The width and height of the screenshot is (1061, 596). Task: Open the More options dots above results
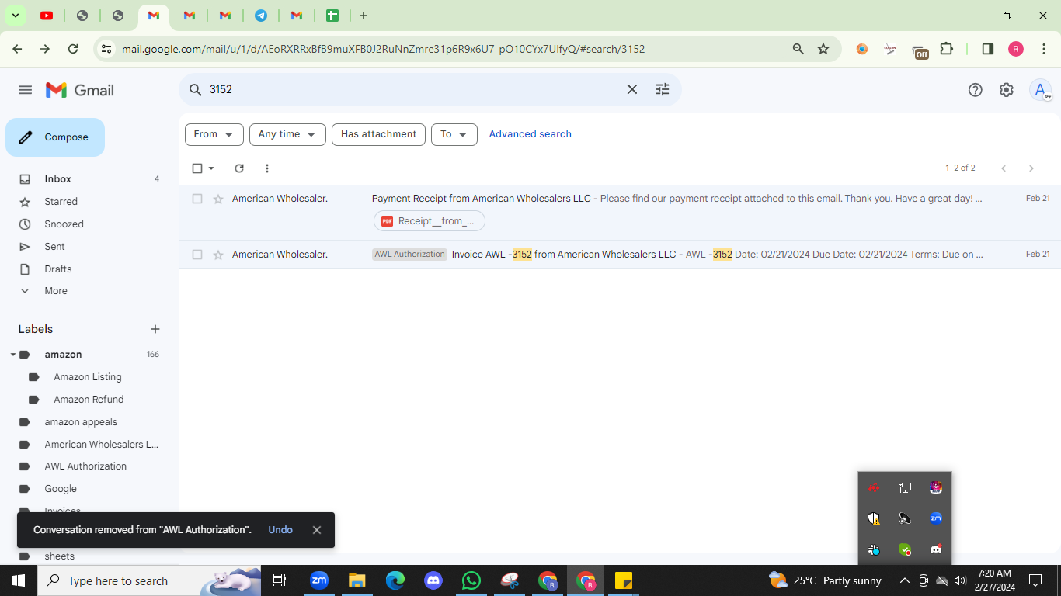(267, 168)
